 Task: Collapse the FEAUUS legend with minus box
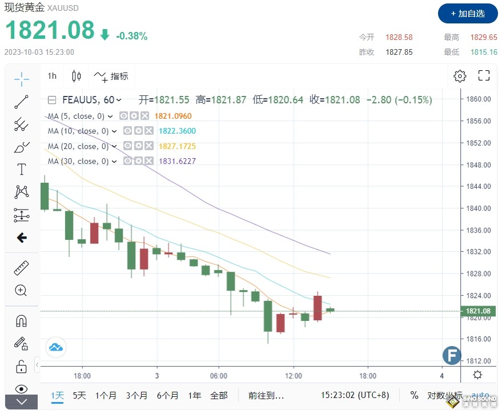(x=51, y=101)
